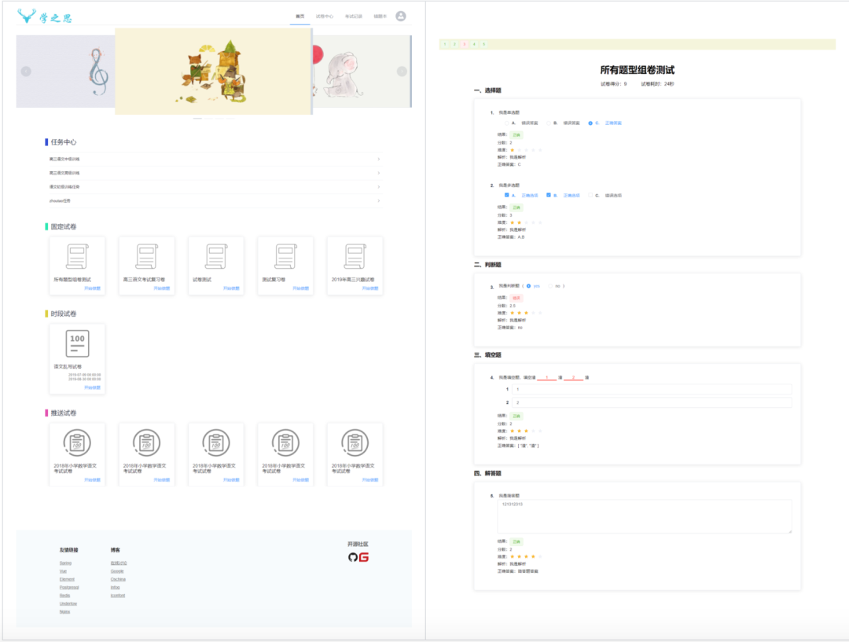
Task: Open the Iconfont blog link
Action: point(118,596)
